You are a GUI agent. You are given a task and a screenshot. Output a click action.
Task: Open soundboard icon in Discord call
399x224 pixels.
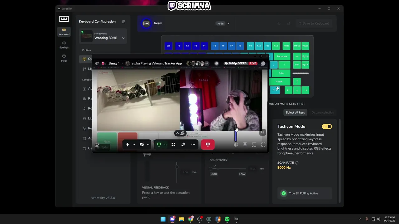click(x=183, y=144)
